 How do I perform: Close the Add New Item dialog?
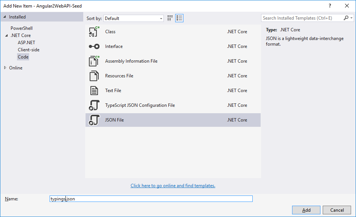(x=347, y=6)
